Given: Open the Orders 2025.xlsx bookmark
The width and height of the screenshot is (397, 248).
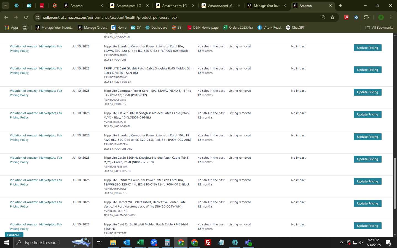Looking at the screenshot, I should point(238,28).
